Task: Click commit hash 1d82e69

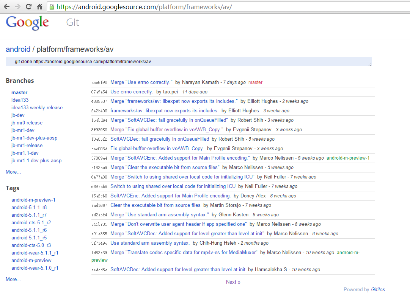Action: pos(99,253)
